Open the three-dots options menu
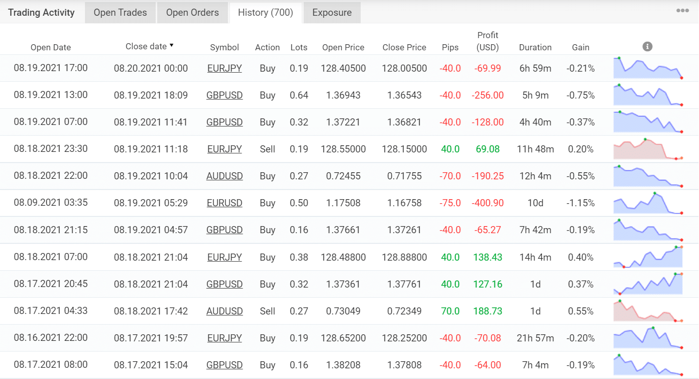Viewport: 699px width, 379px height. [682, 11]
